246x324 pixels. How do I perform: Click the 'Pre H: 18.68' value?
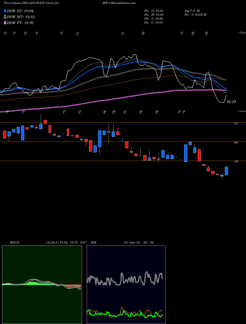(154, 15)
